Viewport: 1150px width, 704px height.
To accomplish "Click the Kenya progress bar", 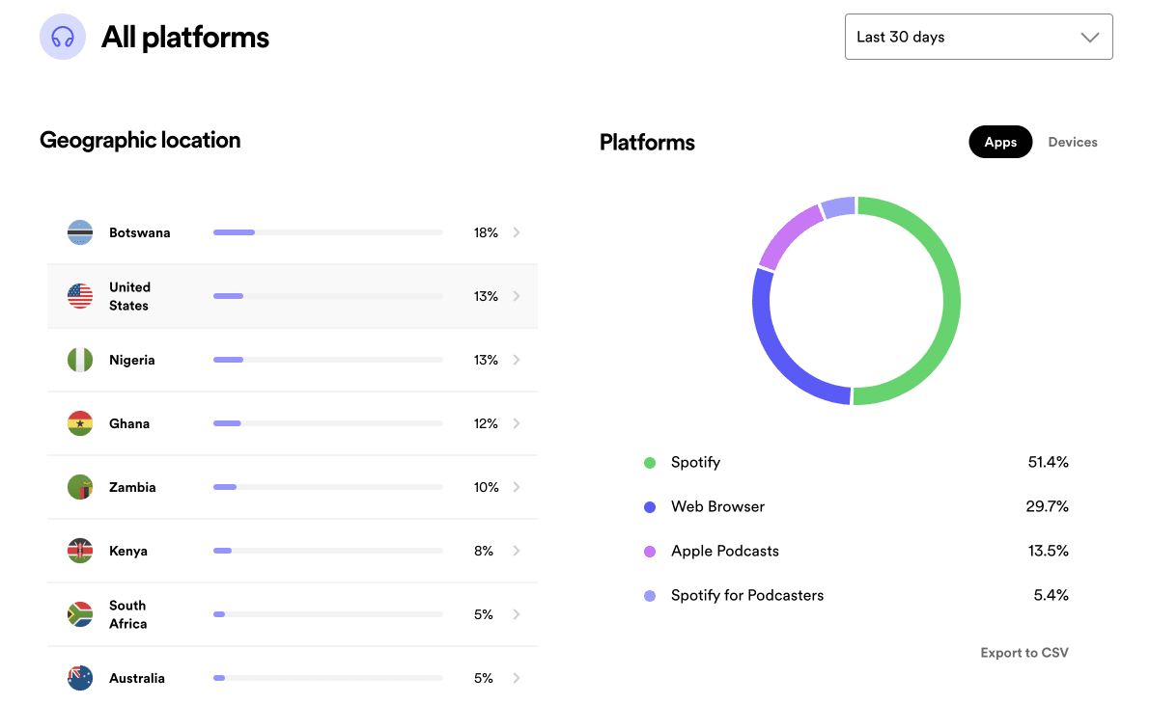I will (x=328, y=551).
